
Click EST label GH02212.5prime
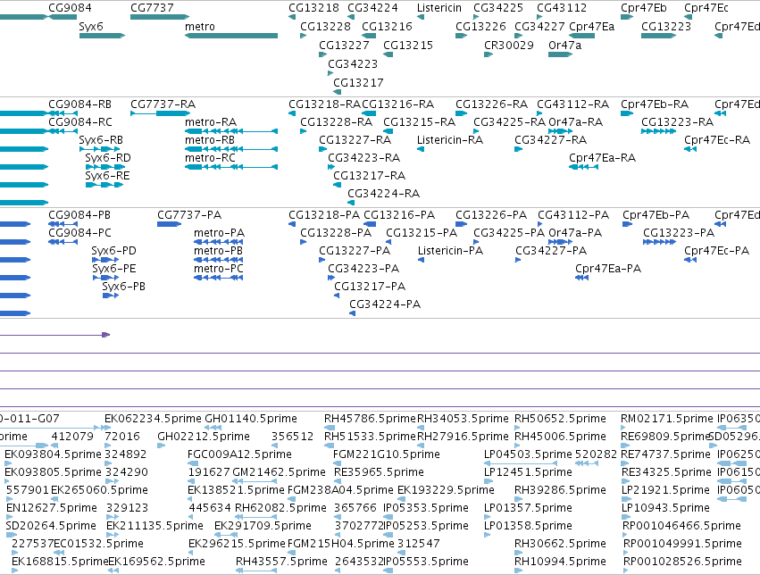(x=204, y=437)
